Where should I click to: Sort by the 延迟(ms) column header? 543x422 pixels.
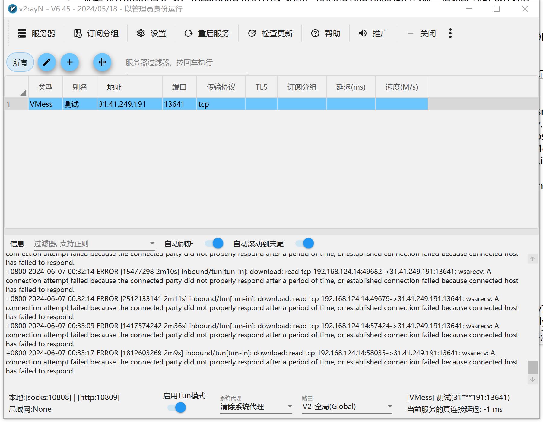click(x=351, y=87)
